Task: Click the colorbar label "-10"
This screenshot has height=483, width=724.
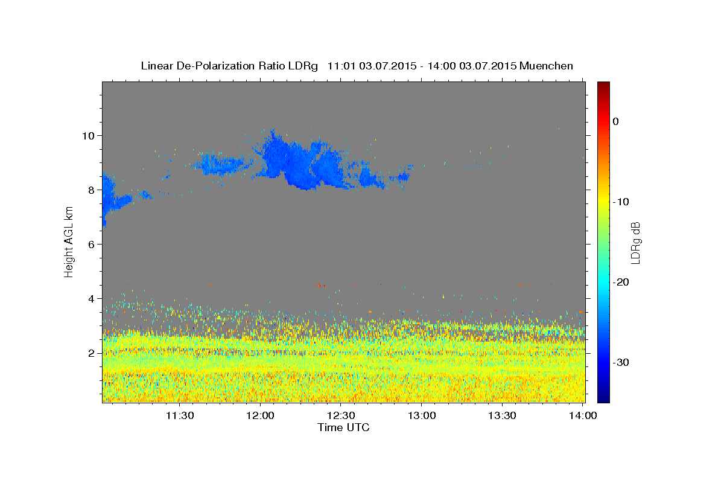Action: click(x=621, y=202)
